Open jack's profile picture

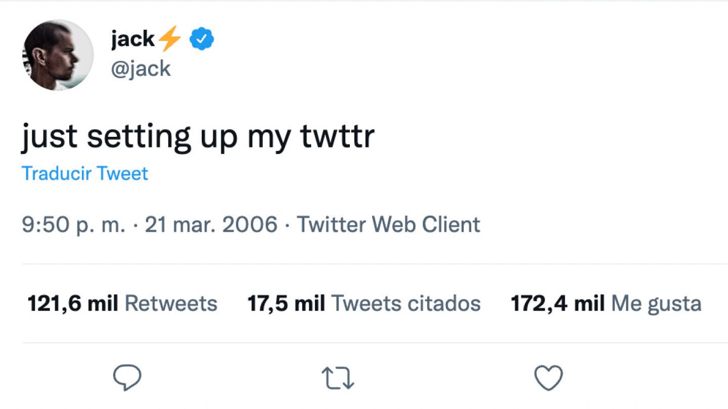pyautogui.click(x=58, y=55)
